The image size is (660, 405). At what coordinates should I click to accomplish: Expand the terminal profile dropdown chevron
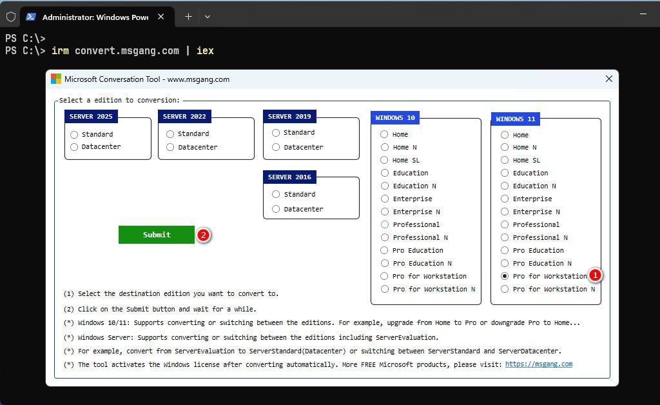(208, 17)
